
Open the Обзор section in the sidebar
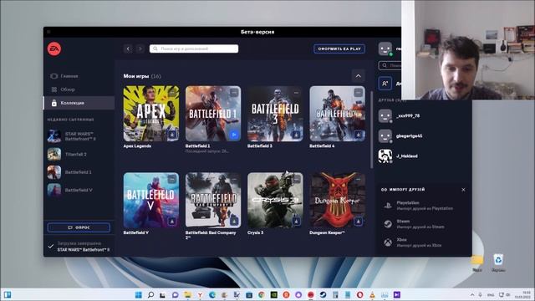[79, 89]
